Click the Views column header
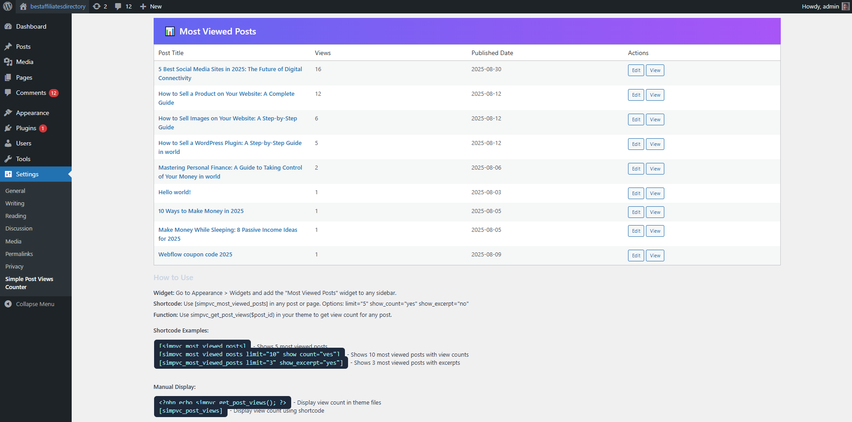Image resolution: width=852 pixels, height=422 pixels. click(x=323, y=53)
